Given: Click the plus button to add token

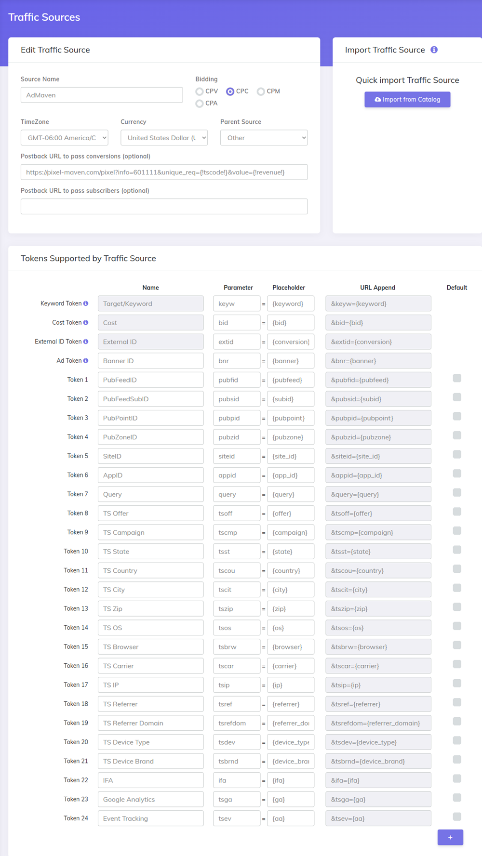Looking at the screenshot, I should 450,837.
